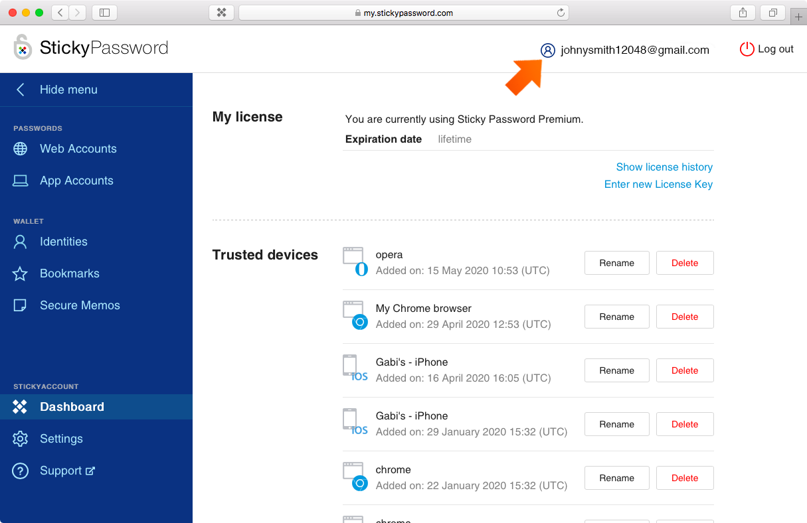The image size is (807, 523).
Task: Click 'Added on: 15 May 2020 10:53 (UTC)'
Action: click(x=463, y=271)
